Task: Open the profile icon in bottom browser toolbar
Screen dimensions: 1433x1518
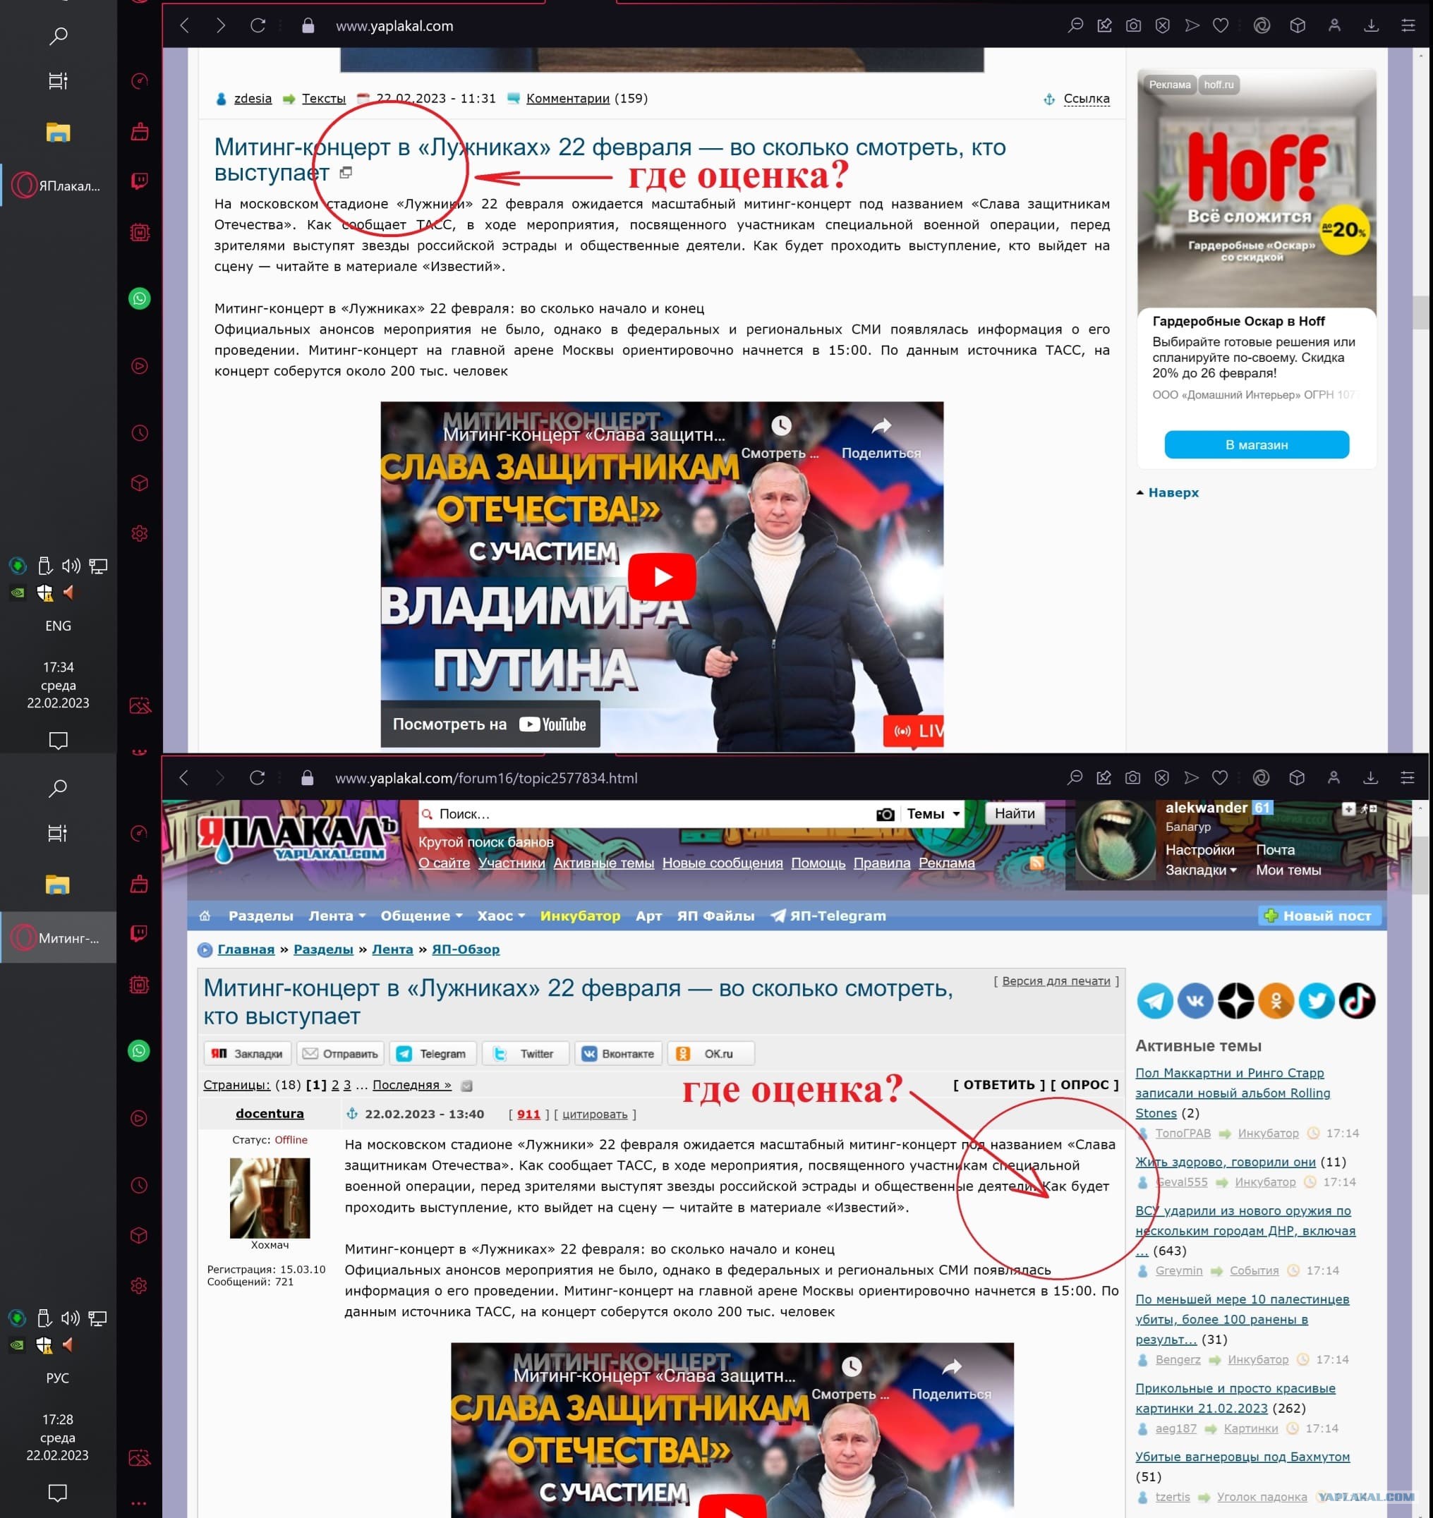Action: [1334, 777]
